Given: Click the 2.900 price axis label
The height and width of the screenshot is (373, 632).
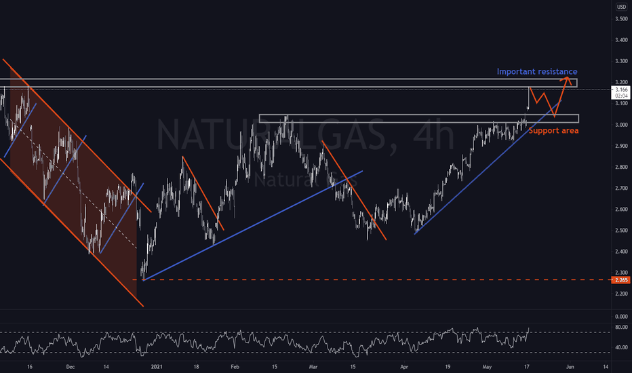Looking at the screenshot, I should (x=621, y=146).
